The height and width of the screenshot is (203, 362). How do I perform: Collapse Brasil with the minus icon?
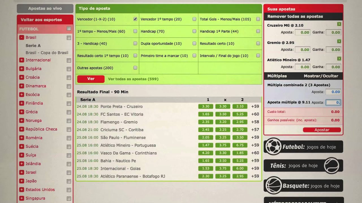click(21, 37)
